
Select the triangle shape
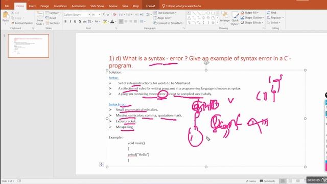[x=189, y=18]
